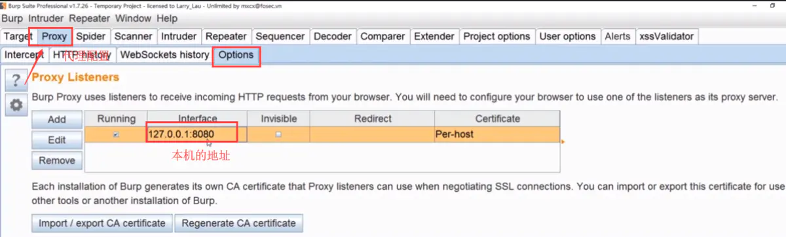Viewport: 786px width, 237px height.
Task: Click the Redirect column header
Action: pos(373,119)
